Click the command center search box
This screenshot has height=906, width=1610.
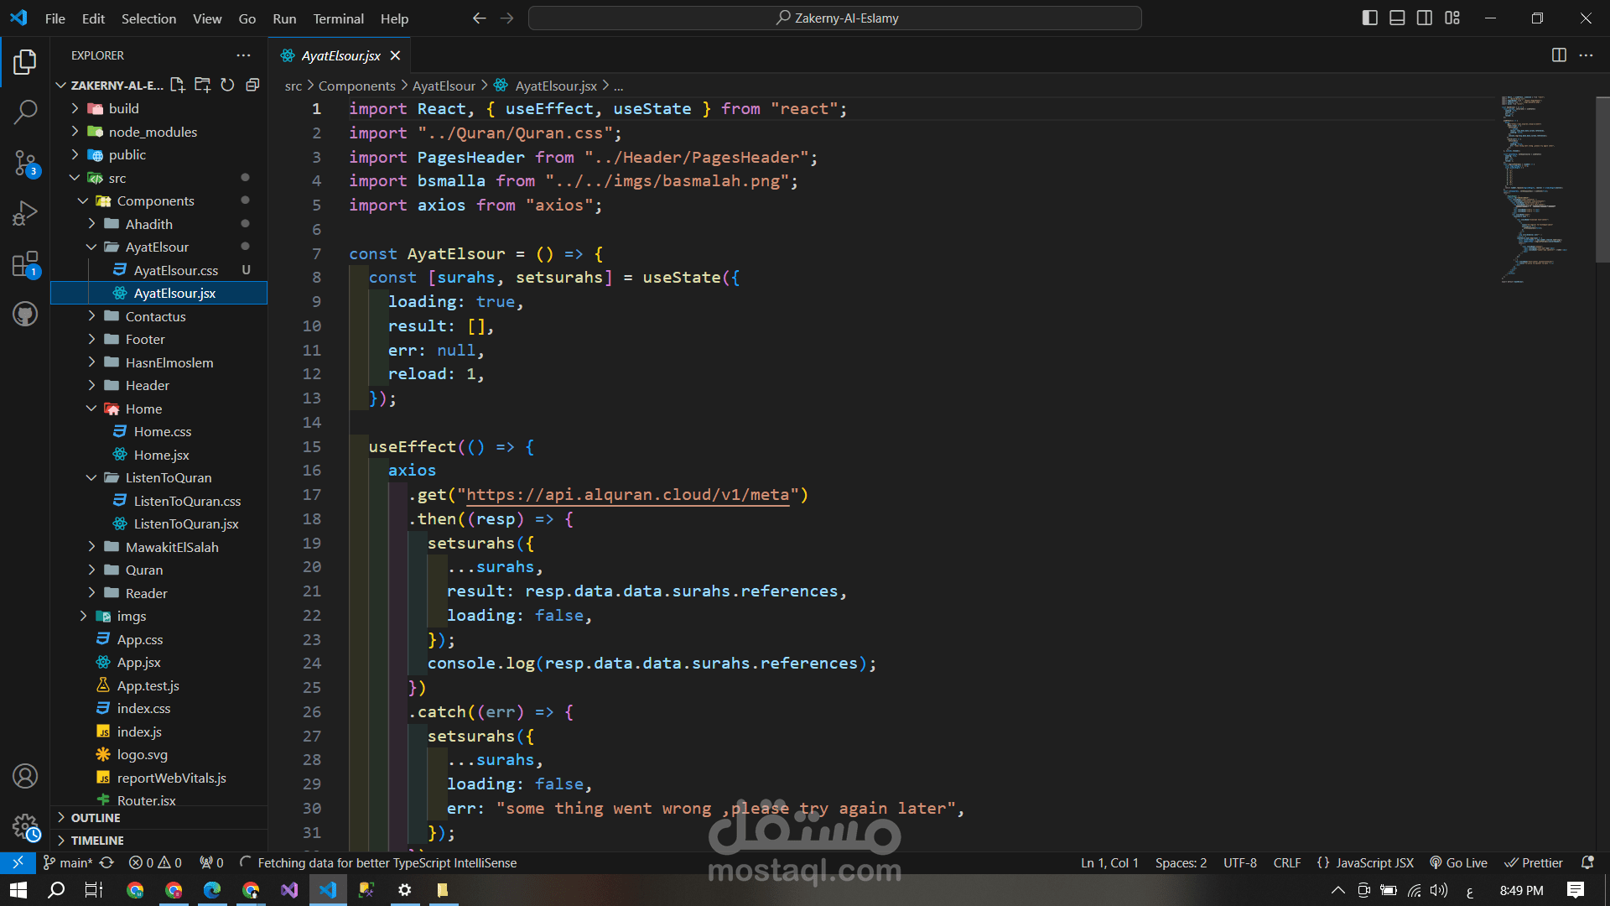835,18
